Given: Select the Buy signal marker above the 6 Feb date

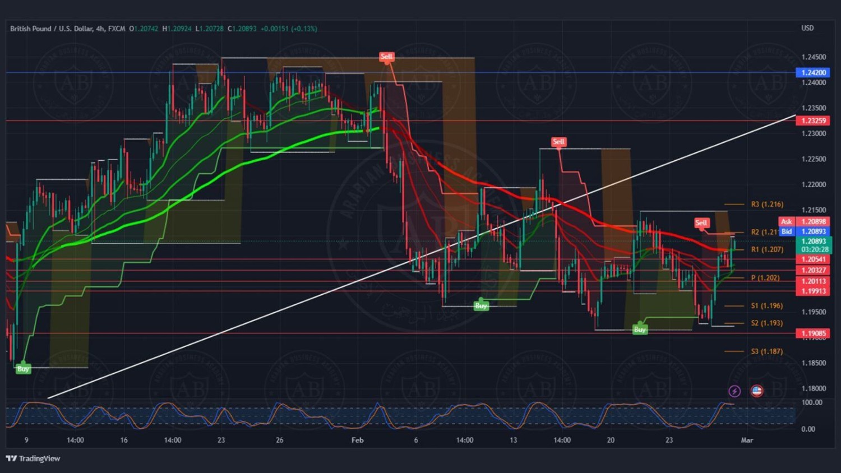Looking at the screenshot, I should [481, 306].
